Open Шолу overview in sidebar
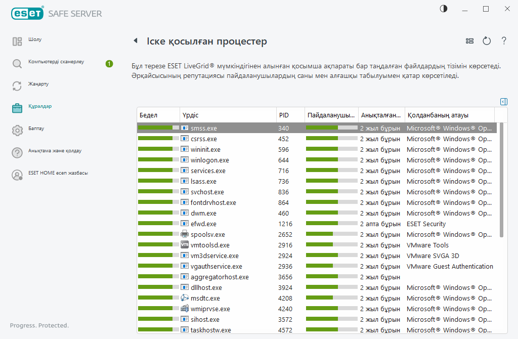518x339 pixels. pos(35,39)
